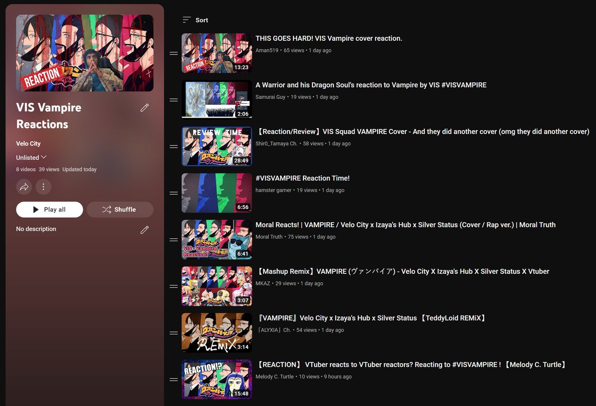Open THIS GOES HARD video thumbnail
This screenshot has width=596, height=406.
click(217, 53)
